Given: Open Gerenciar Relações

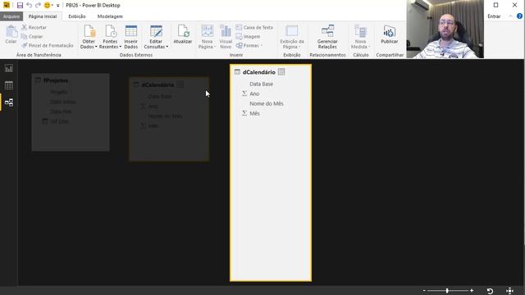Looking at the screenshot, I should tap(327, 37).
